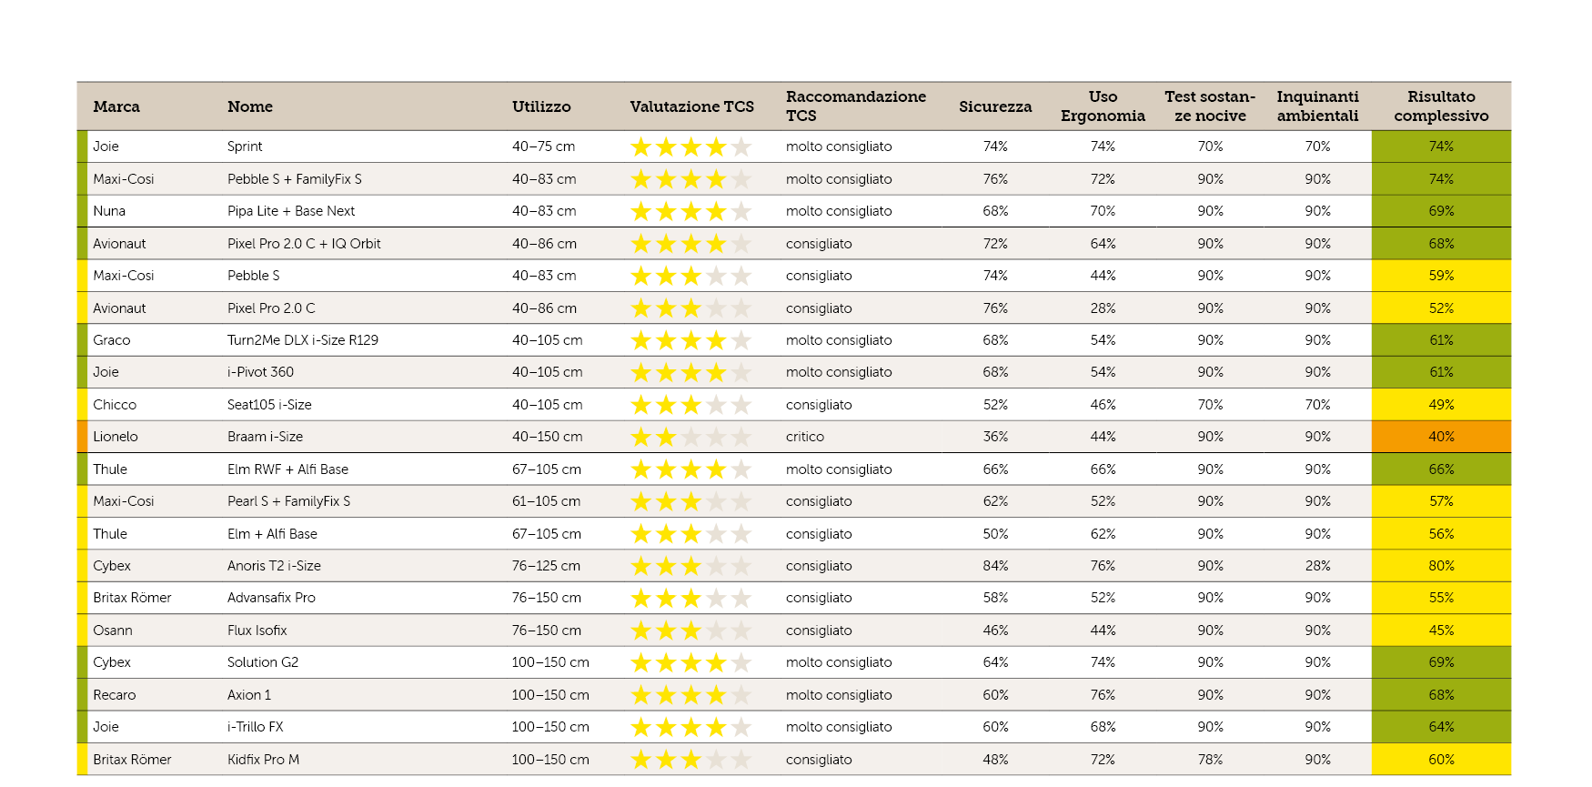1592x787 pixels.
Task: Click the name Solution G2
Action: tap(263, 662)
